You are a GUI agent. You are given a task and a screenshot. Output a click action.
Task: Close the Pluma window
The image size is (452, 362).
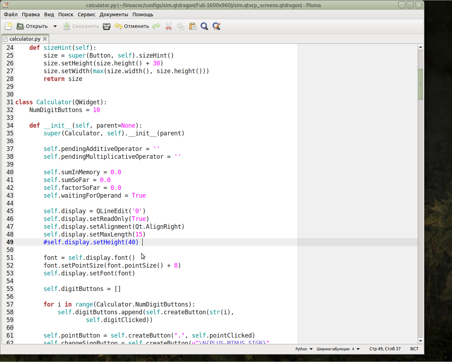click(x=419, y=5)
